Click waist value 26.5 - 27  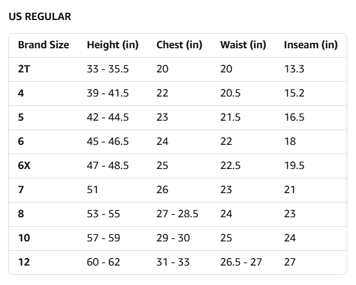(241, 262)
